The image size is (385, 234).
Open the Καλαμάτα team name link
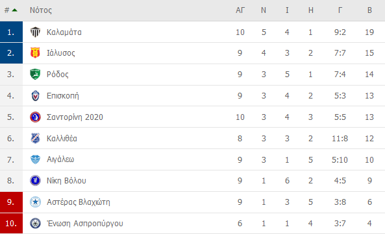tap(64, 32)
